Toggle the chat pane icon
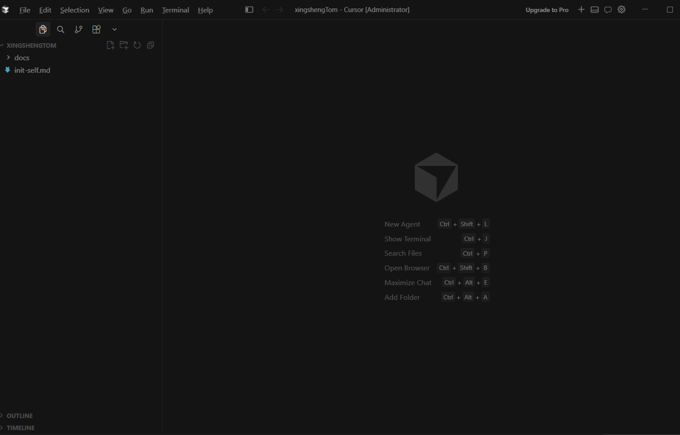Image resolution: width=680 pixels, height=435 pixels. [x=608, y=9]
